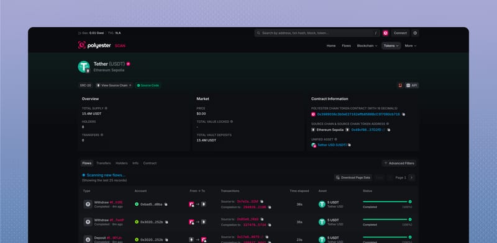Click info icon beside Source Chain Token Address label
This screenshot has width=497, height=243.
pos(387,124)
